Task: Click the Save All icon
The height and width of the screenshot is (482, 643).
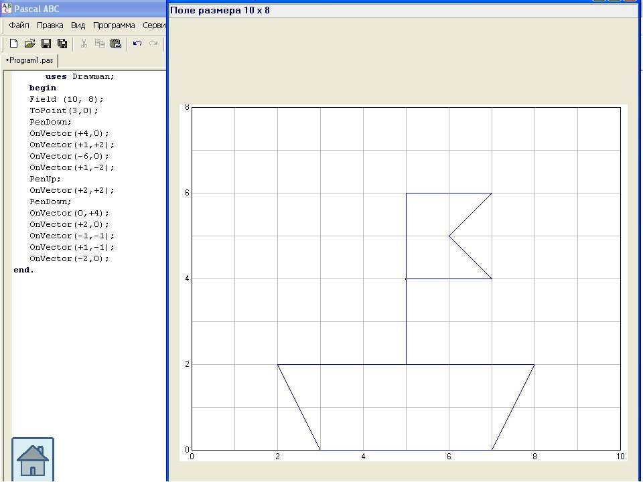Action: (62, 44)
